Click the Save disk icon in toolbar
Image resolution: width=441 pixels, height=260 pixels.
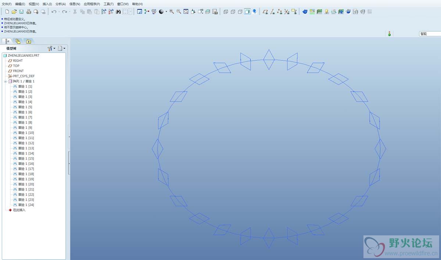coord(21,12)
